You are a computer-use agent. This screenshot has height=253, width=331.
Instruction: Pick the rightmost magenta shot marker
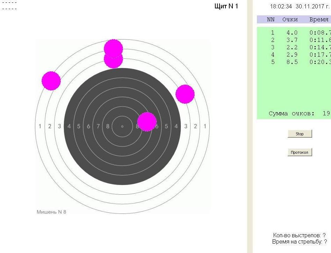coord(185,94)
